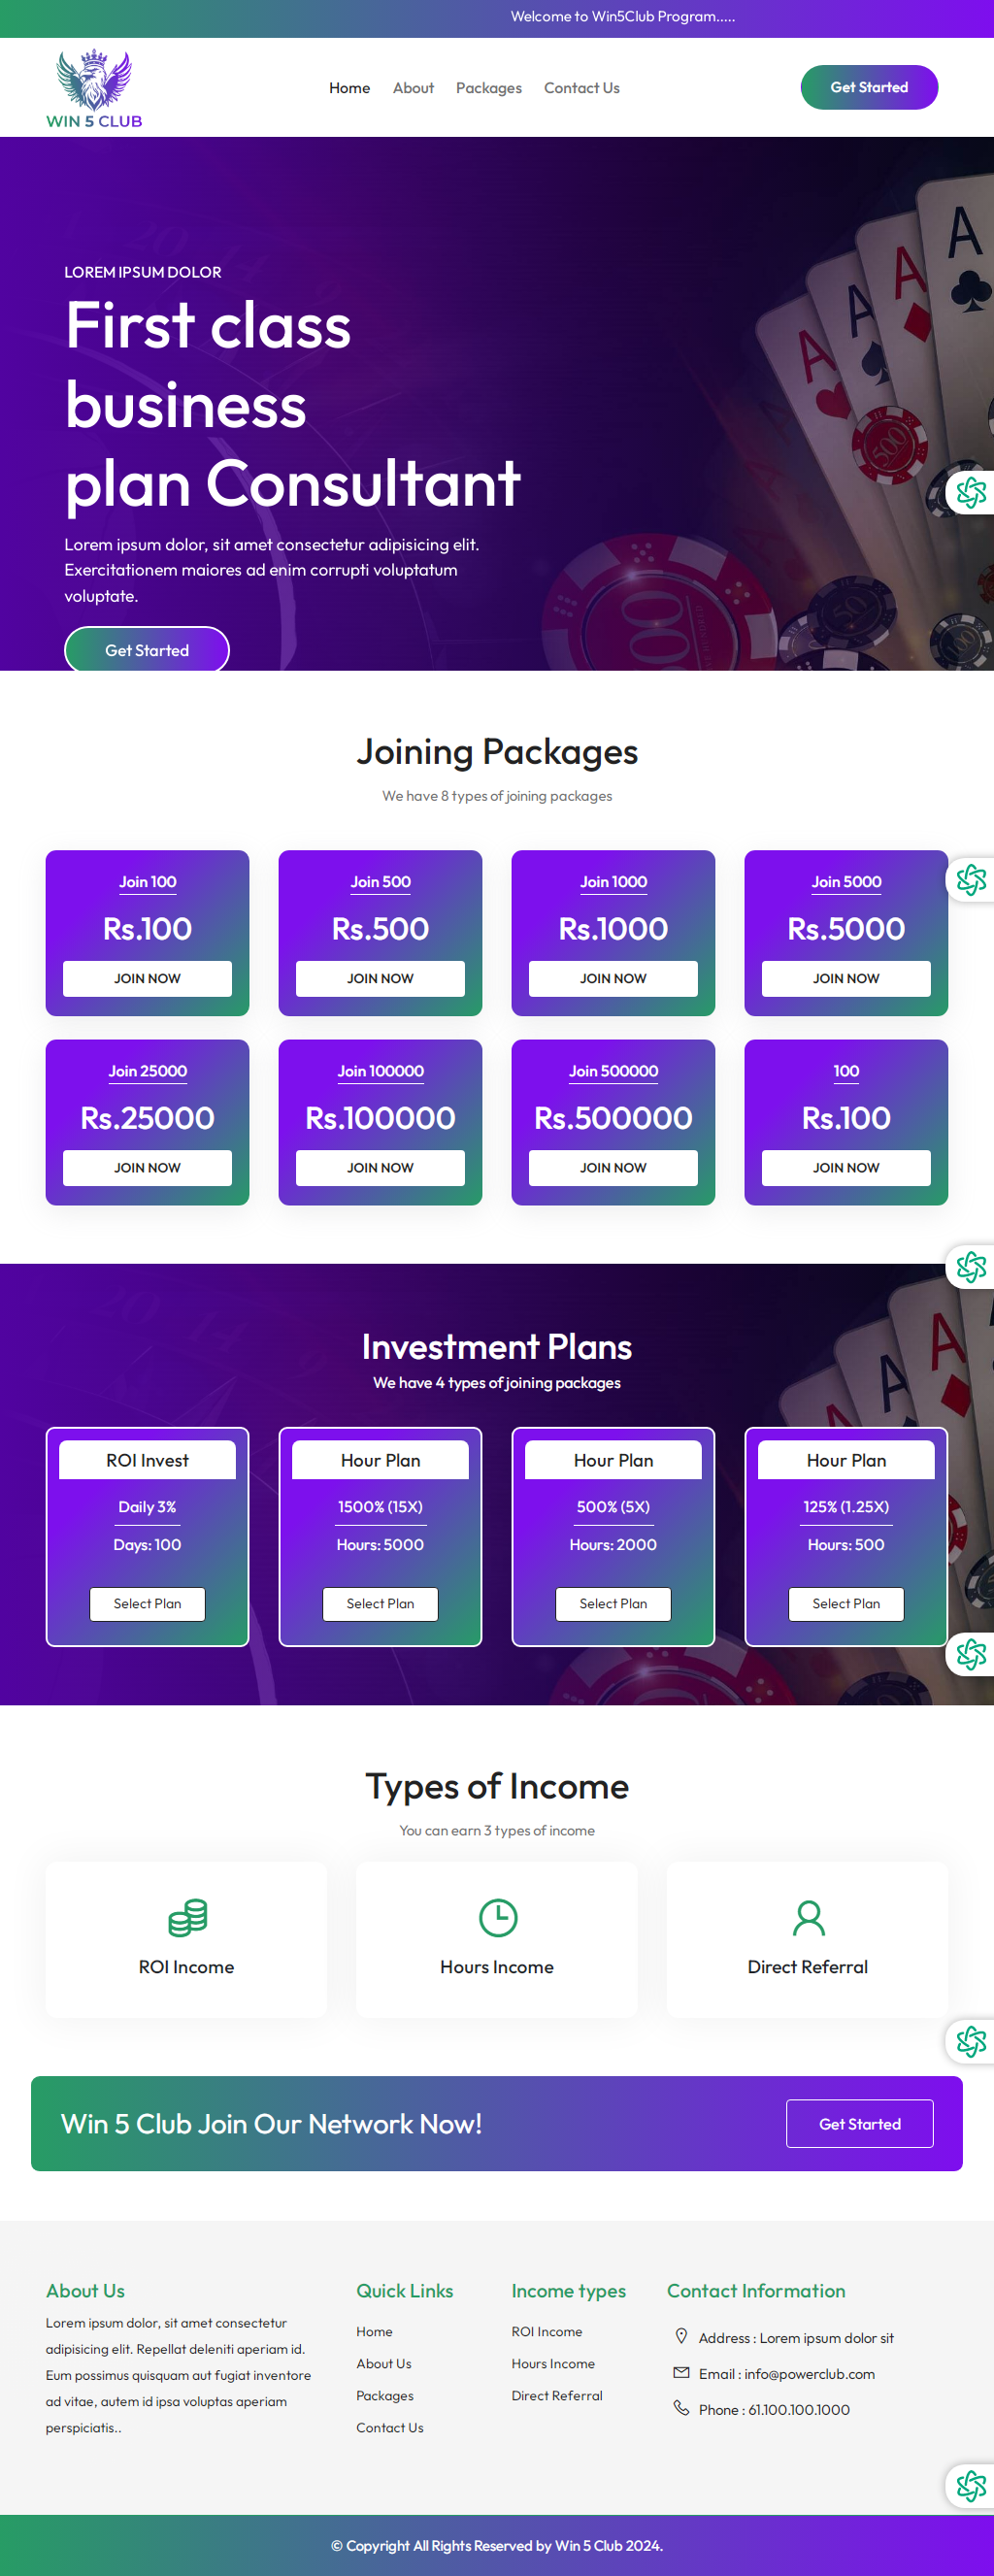This screenshot has height=2576, width=994.
Task: Click the address location pin icon
Action: [681, 2336]
